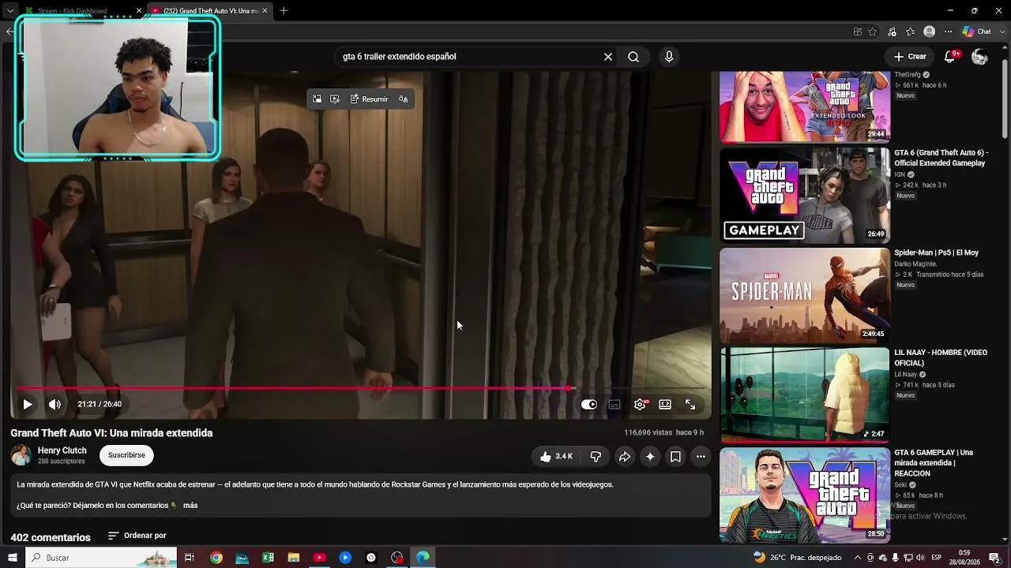The width and height of the screenshot is (1011, 568).
Task: Open the IGN GTA 6 Gameplay thumbnail
Action: coord(805,196)
